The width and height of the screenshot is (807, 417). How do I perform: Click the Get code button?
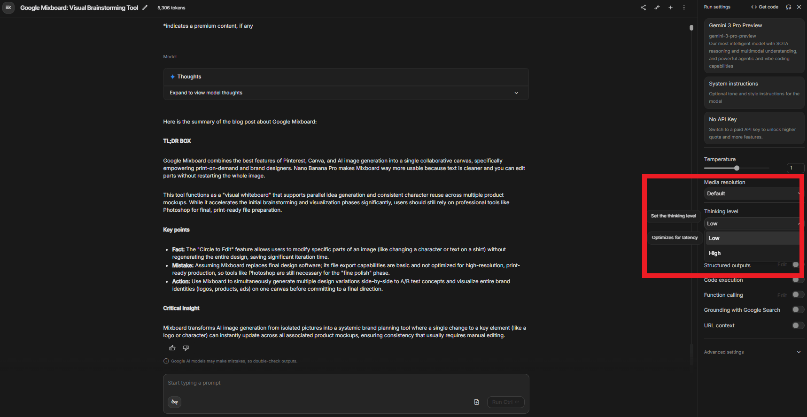(x=765, y=7)
